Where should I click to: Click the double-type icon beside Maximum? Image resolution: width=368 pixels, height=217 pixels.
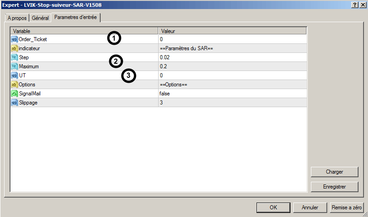pyautogui.click(x=14, y=66)
